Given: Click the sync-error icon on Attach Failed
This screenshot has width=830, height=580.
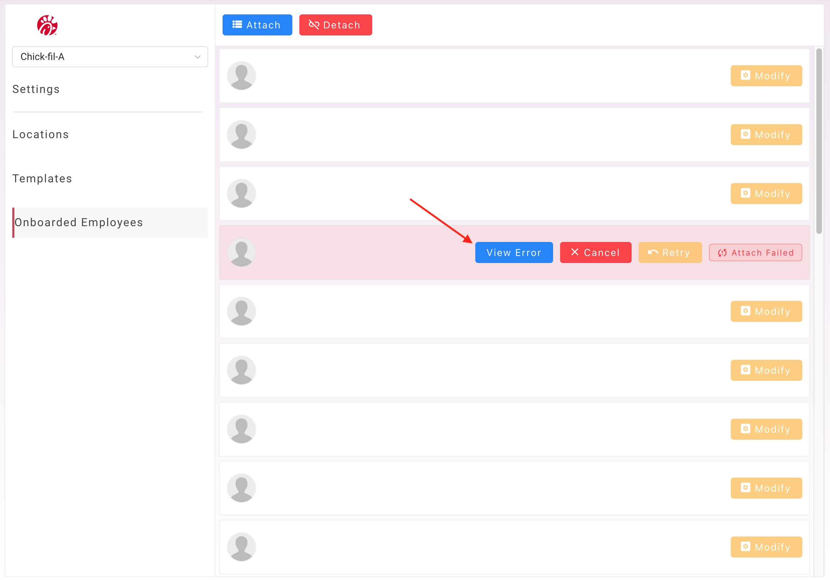Looking at the screenshot, I should coord(722,253).
